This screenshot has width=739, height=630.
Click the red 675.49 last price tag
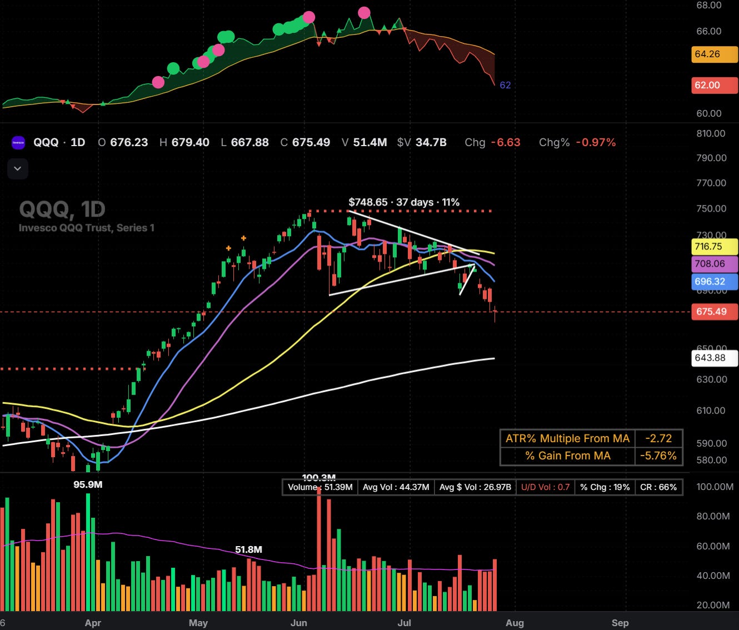point(715,312)
